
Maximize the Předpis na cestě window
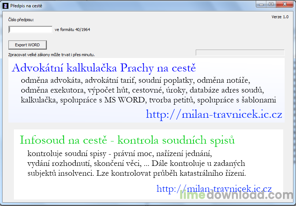[271, 4]
